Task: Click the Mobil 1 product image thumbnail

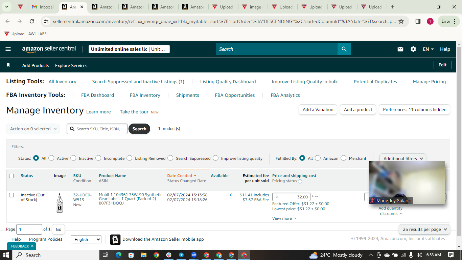Action: pos(60,202)
